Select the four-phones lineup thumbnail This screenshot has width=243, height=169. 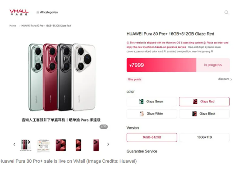26,145
